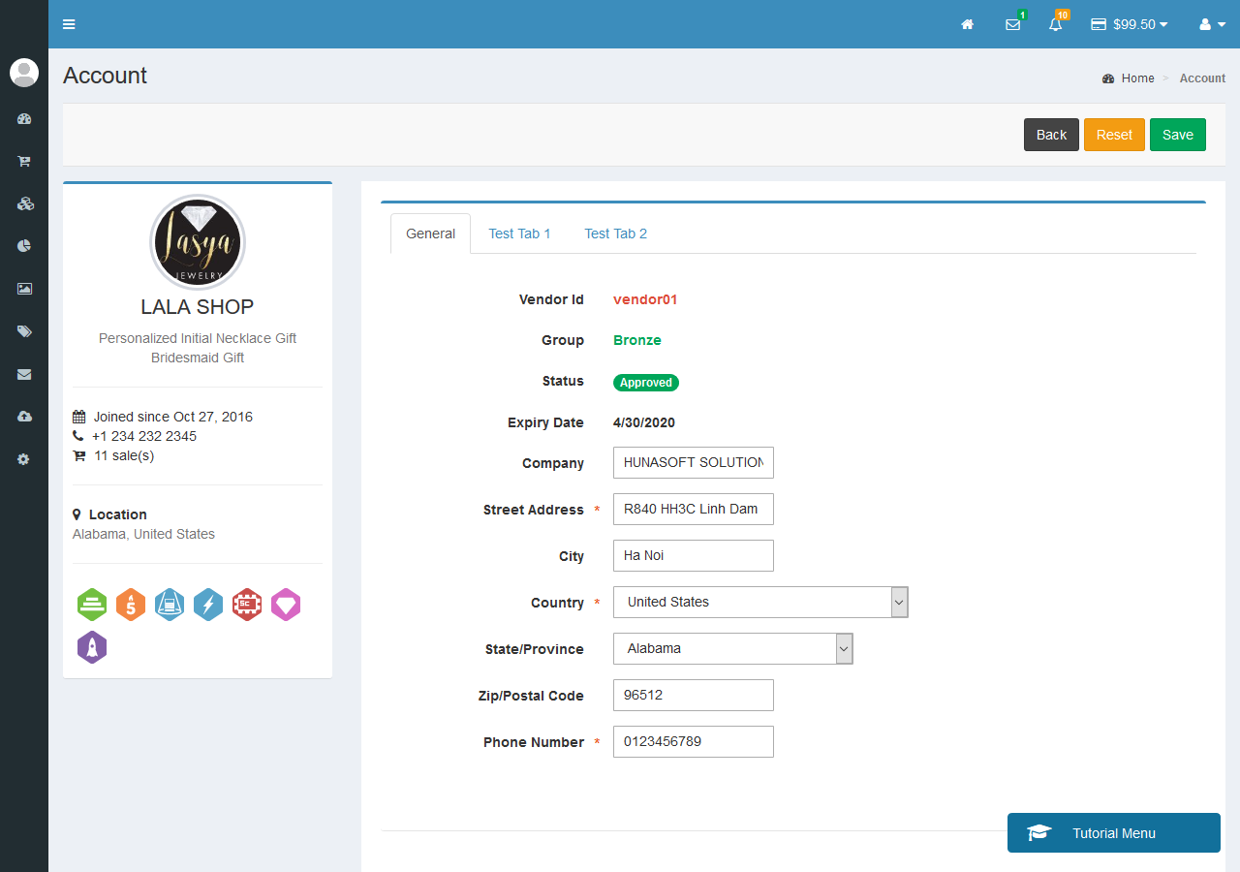
Task: Click the cloud upload sidebar icon
Action: [x=23, y=416]
